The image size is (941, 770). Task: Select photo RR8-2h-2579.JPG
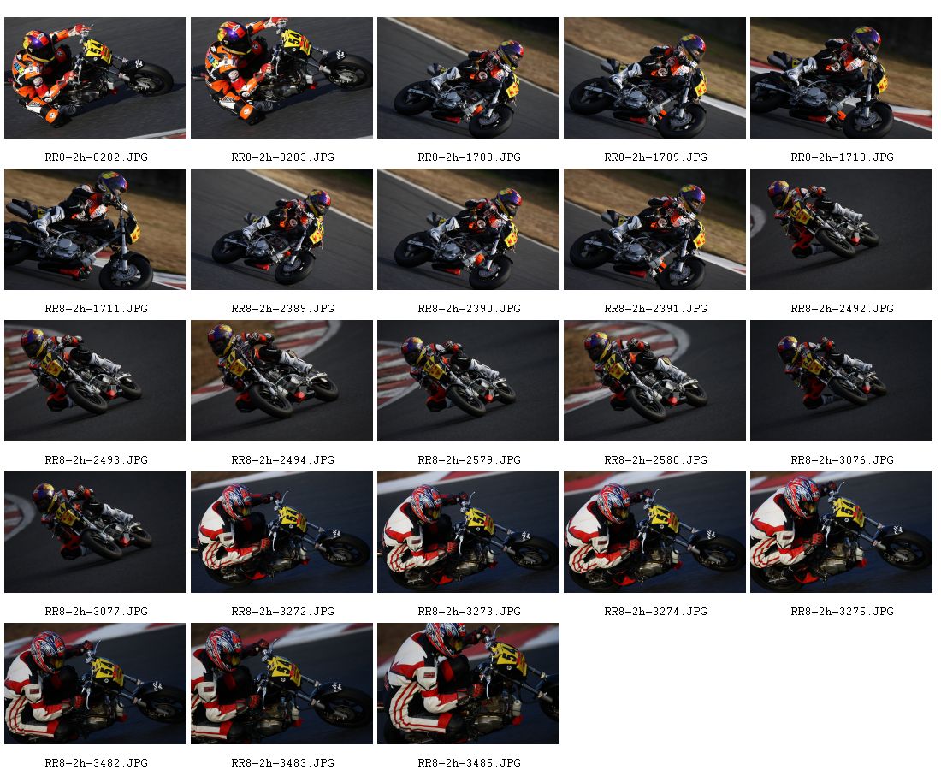(468, 381)
